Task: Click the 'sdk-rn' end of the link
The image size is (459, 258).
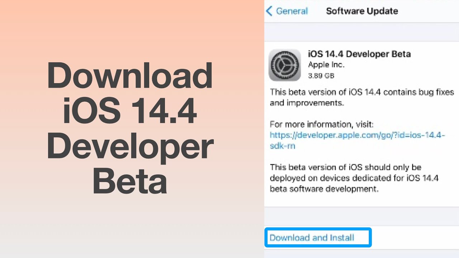Action: [x=283, y=146]
